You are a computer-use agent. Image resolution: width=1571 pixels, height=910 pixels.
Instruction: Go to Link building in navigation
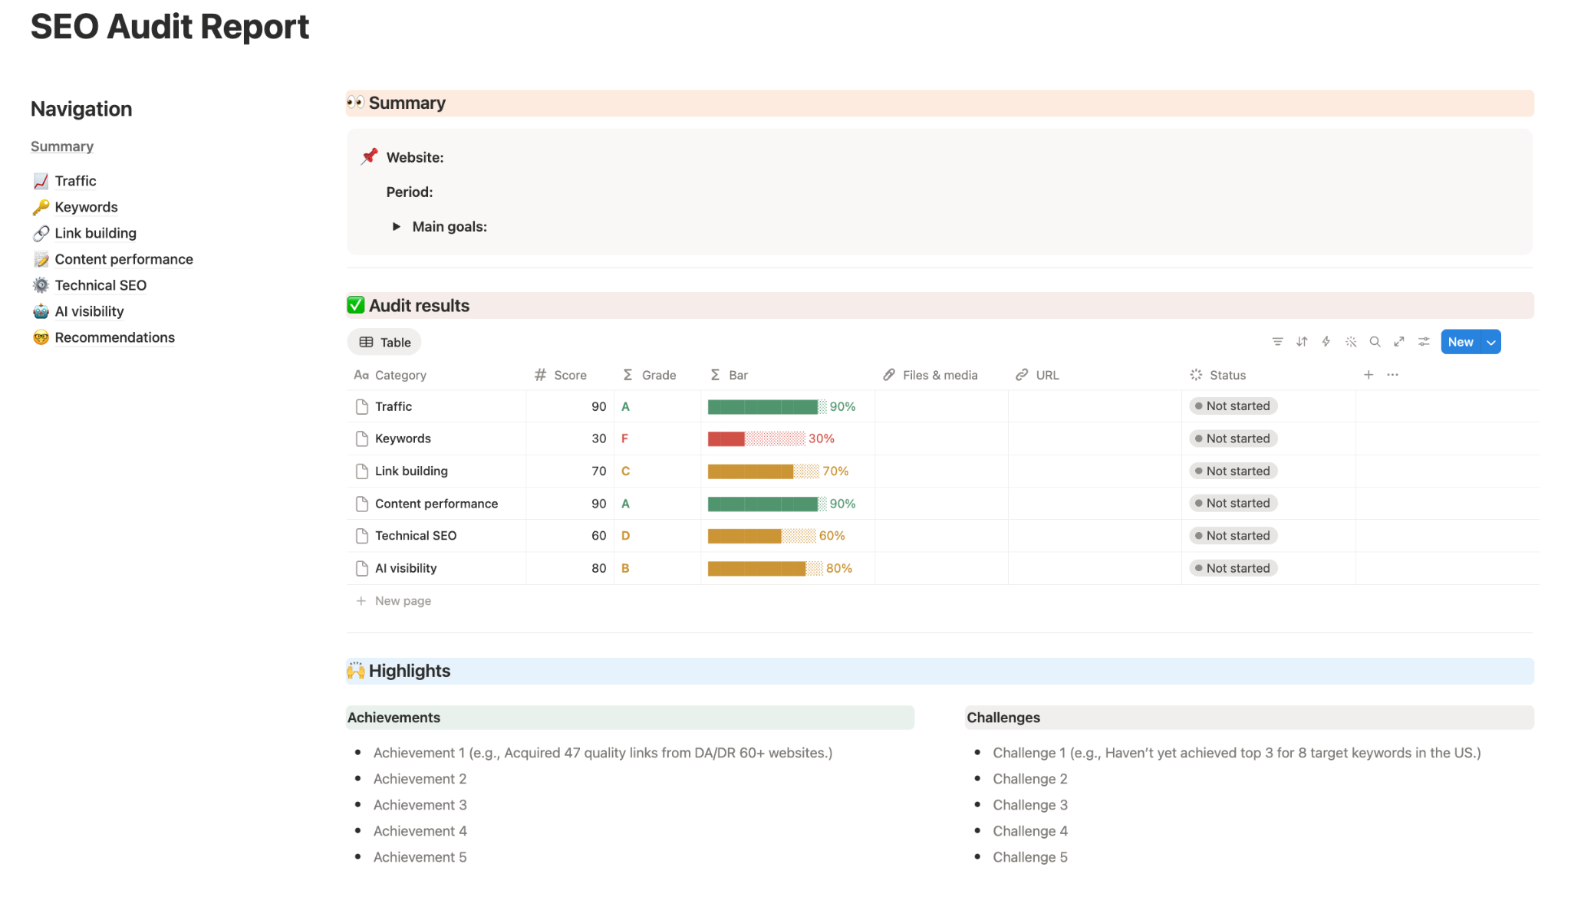[95, 233]
